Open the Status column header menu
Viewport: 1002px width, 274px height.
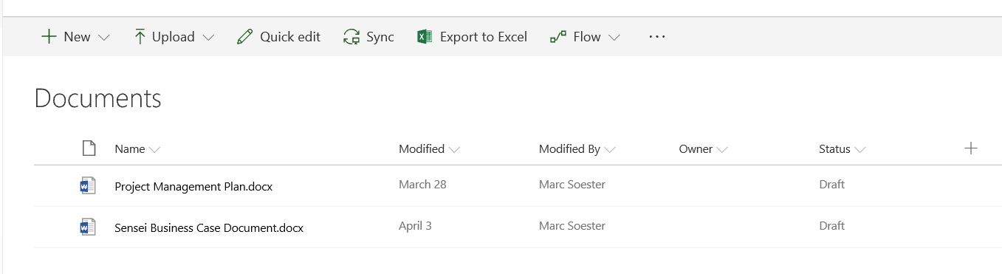[842, 149]
